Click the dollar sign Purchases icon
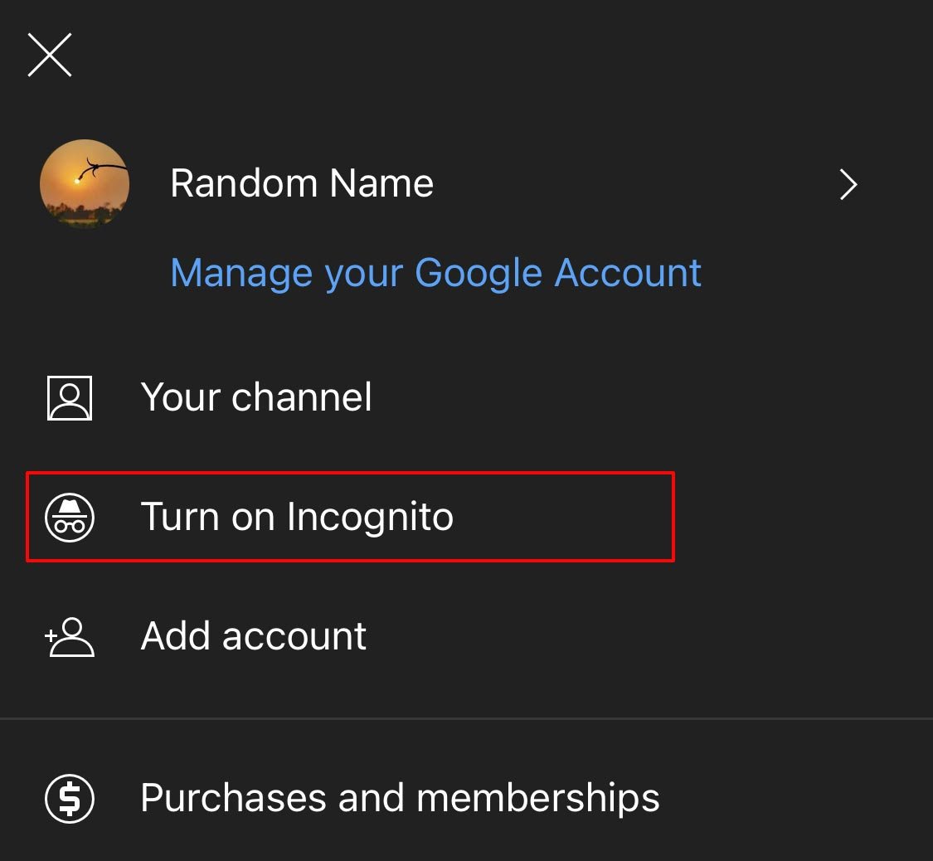933x861 pixels. tap(70, 799)
